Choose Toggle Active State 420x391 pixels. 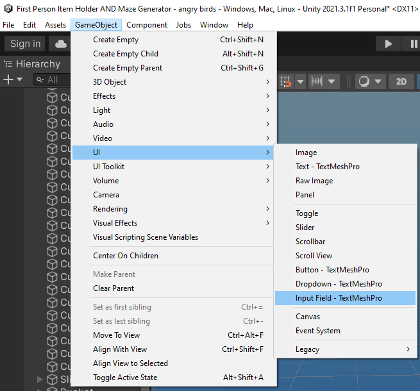coord(172,378)
